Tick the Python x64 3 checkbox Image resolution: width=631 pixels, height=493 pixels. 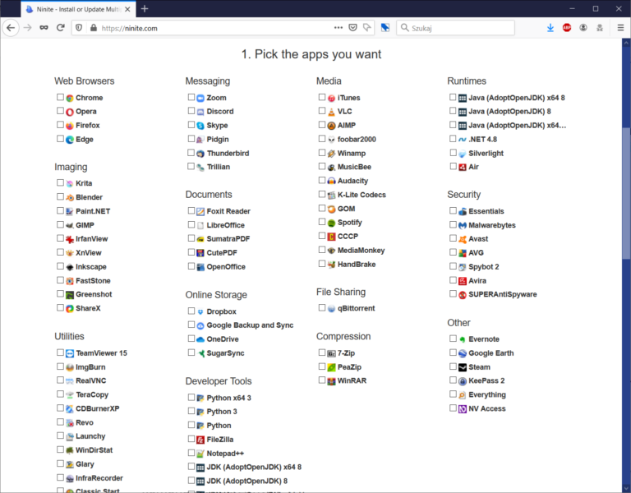(x=191, y=397)
